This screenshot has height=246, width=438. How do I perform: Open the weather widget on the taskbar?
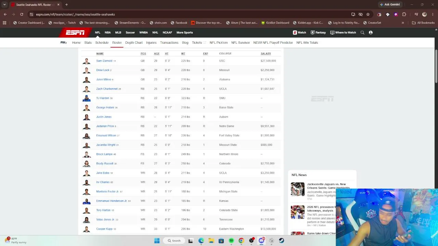(x=15, y=241)
